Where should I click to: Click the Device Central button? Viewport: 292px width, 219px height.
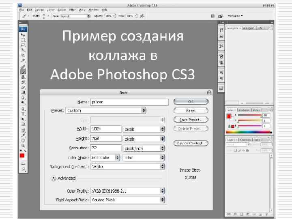click(x=191, y=143)
